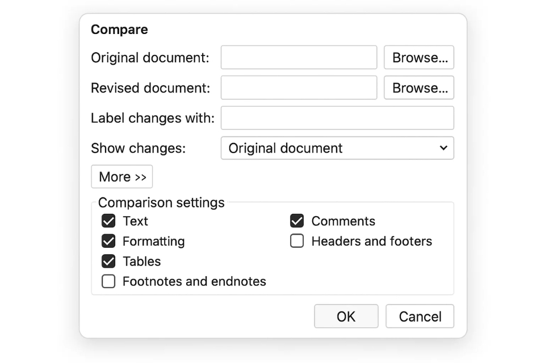Browse for the original document file
545x363 pixels.
[x=419, y=57]
